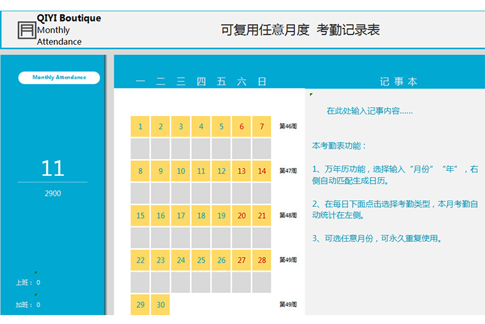The height and width of the screenshot is (324, 485).
Task: Open attendance type cell below date 1
Action: (140, 149)
